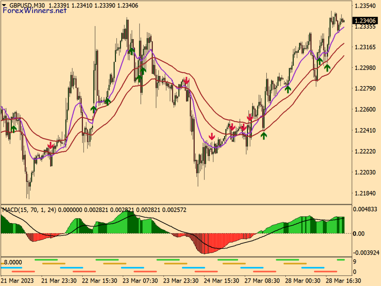The image size is (381, 286).
Task: Click the 1.22980 price axis label
Action: click(365, 68)
